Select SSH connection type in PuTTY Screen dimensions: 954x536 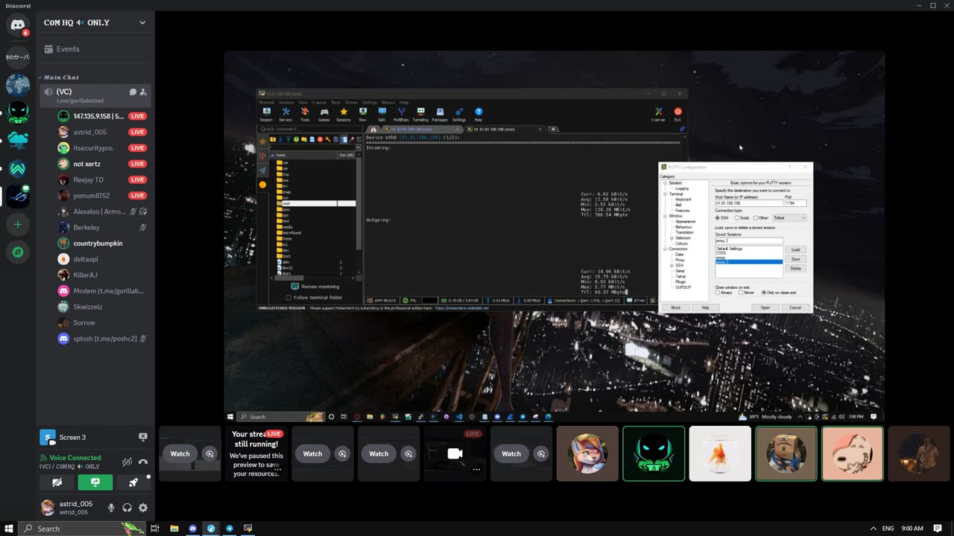(717, 218)
